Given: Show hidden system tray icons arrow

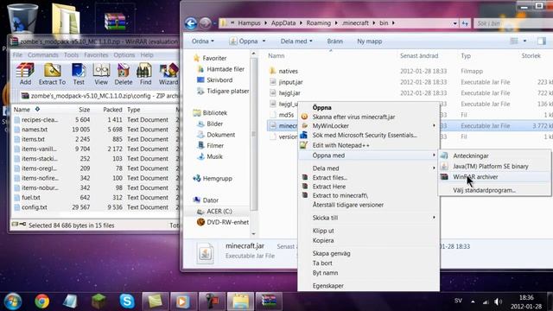Looking at the screenshot, I should pos(473,301).
